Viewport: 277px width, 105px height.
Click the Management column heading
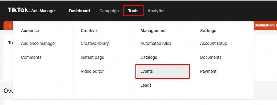click(x=153, y=31)
